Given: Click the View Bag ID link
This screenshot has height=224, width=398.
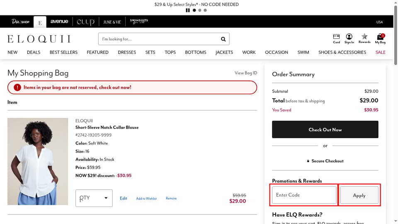Looking at the screenshot, I should [246, 73].
